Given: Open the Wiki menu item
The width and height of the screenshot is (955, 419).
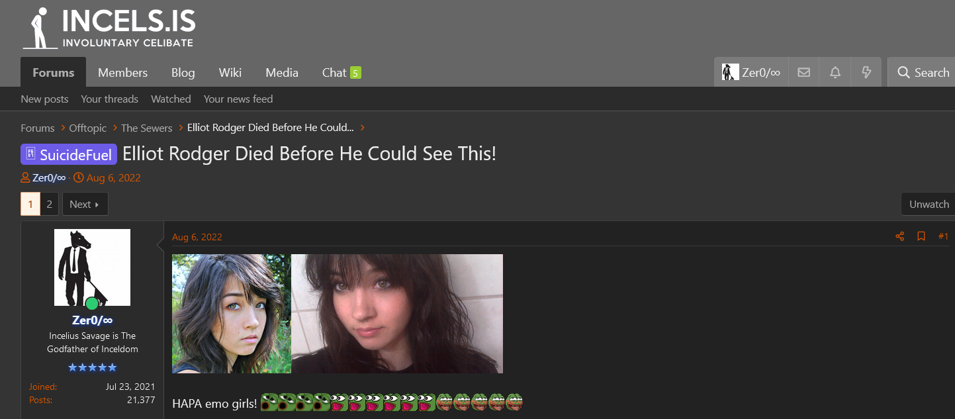Looking at the screenshot, I should pyautogui.click(x=230, y=72).
